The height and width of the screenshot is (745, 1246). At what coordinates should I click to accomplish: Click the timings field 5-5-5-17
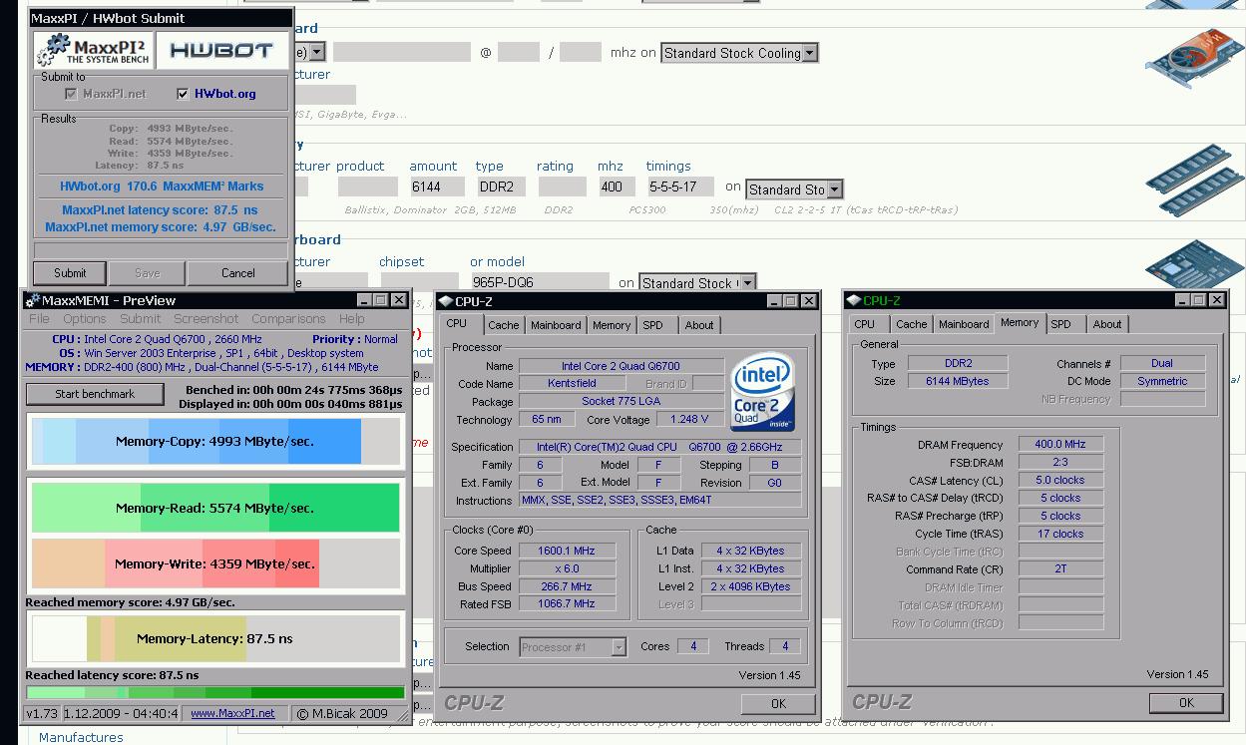(680, 186)
